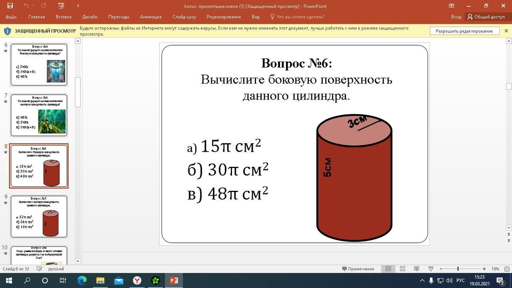The image size is (512, 288).
Task: Select slide 7 thumbnail
Action: [39, 115]
